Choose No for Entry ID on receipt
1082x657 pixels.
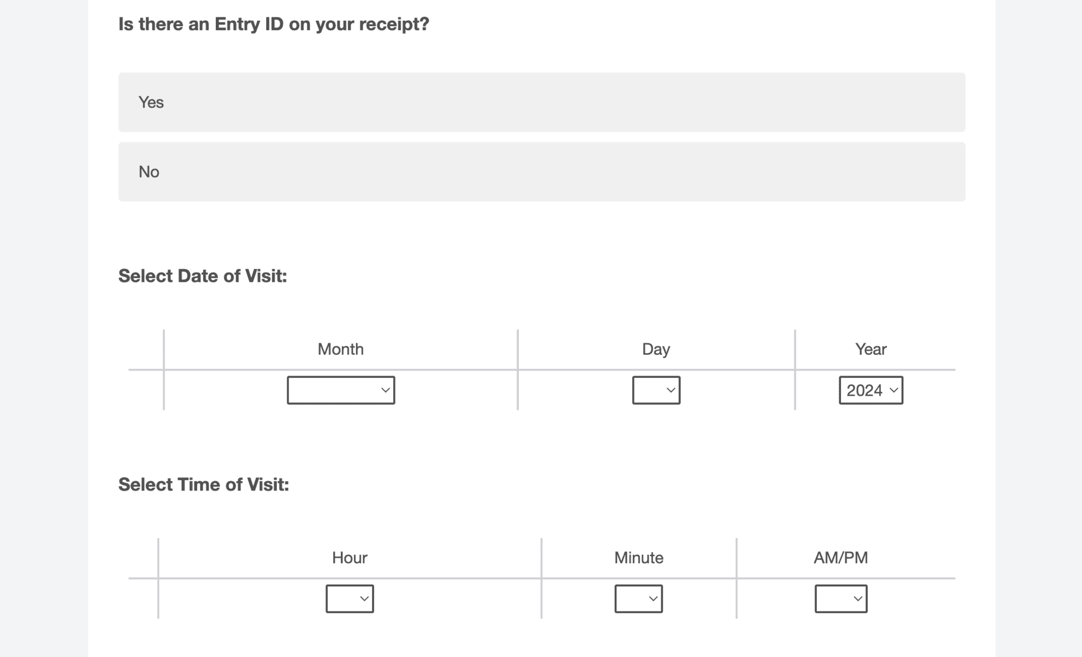pyautogui.click(x=541, y=172)
